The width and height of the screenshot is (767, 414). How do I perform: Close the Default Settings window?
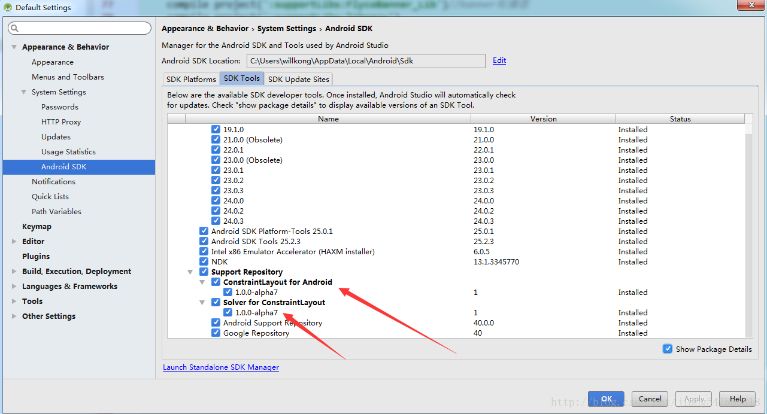point(750,5)
